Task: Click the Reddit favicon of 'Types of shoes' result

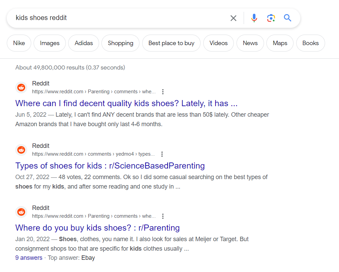Action: (x=21, y=150)
